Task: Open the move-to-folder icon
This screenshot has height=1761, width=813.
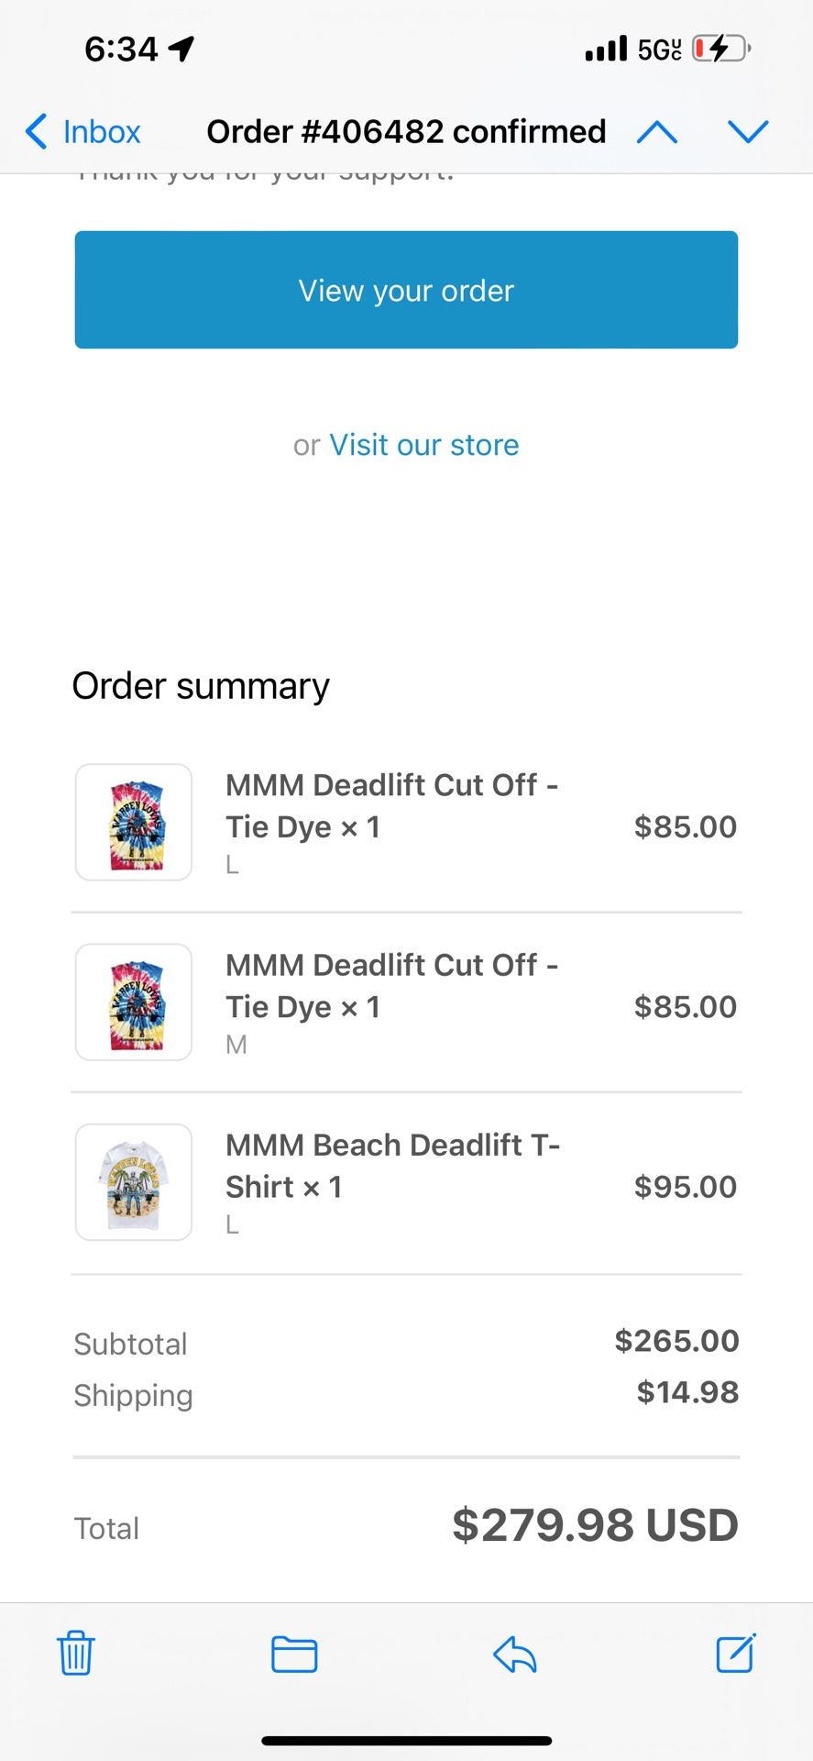Action: pyautogui.click(x=294, y=1654)
